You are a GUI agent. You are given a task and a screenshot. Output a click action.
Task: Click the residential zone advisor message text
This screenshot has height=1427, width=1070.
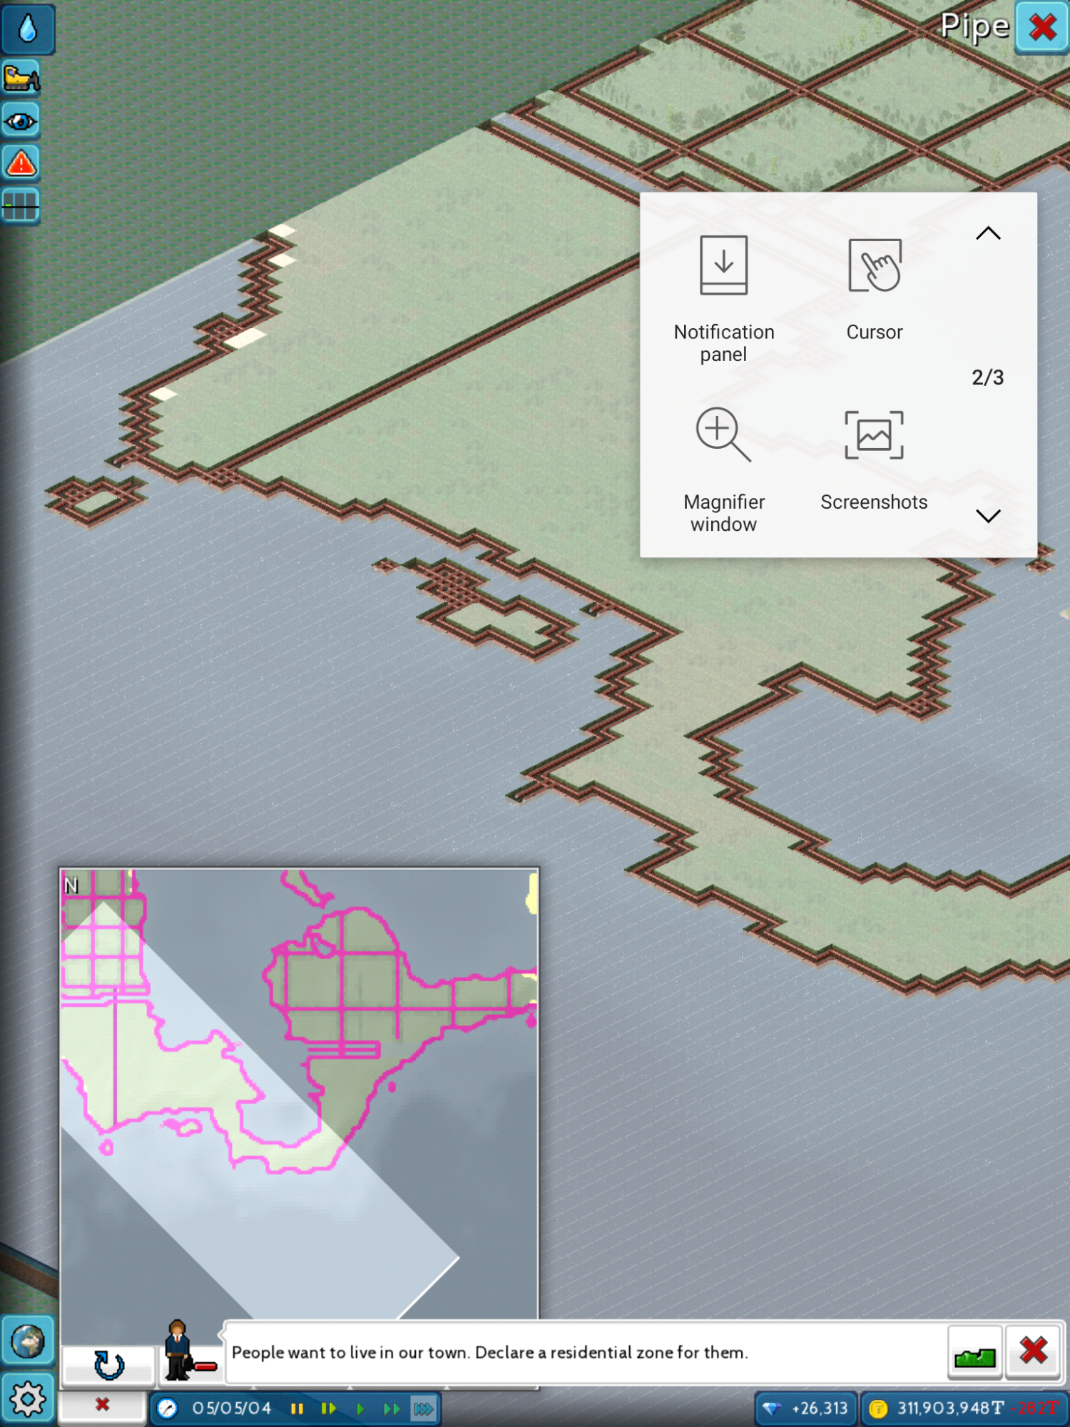[490, 1353]
